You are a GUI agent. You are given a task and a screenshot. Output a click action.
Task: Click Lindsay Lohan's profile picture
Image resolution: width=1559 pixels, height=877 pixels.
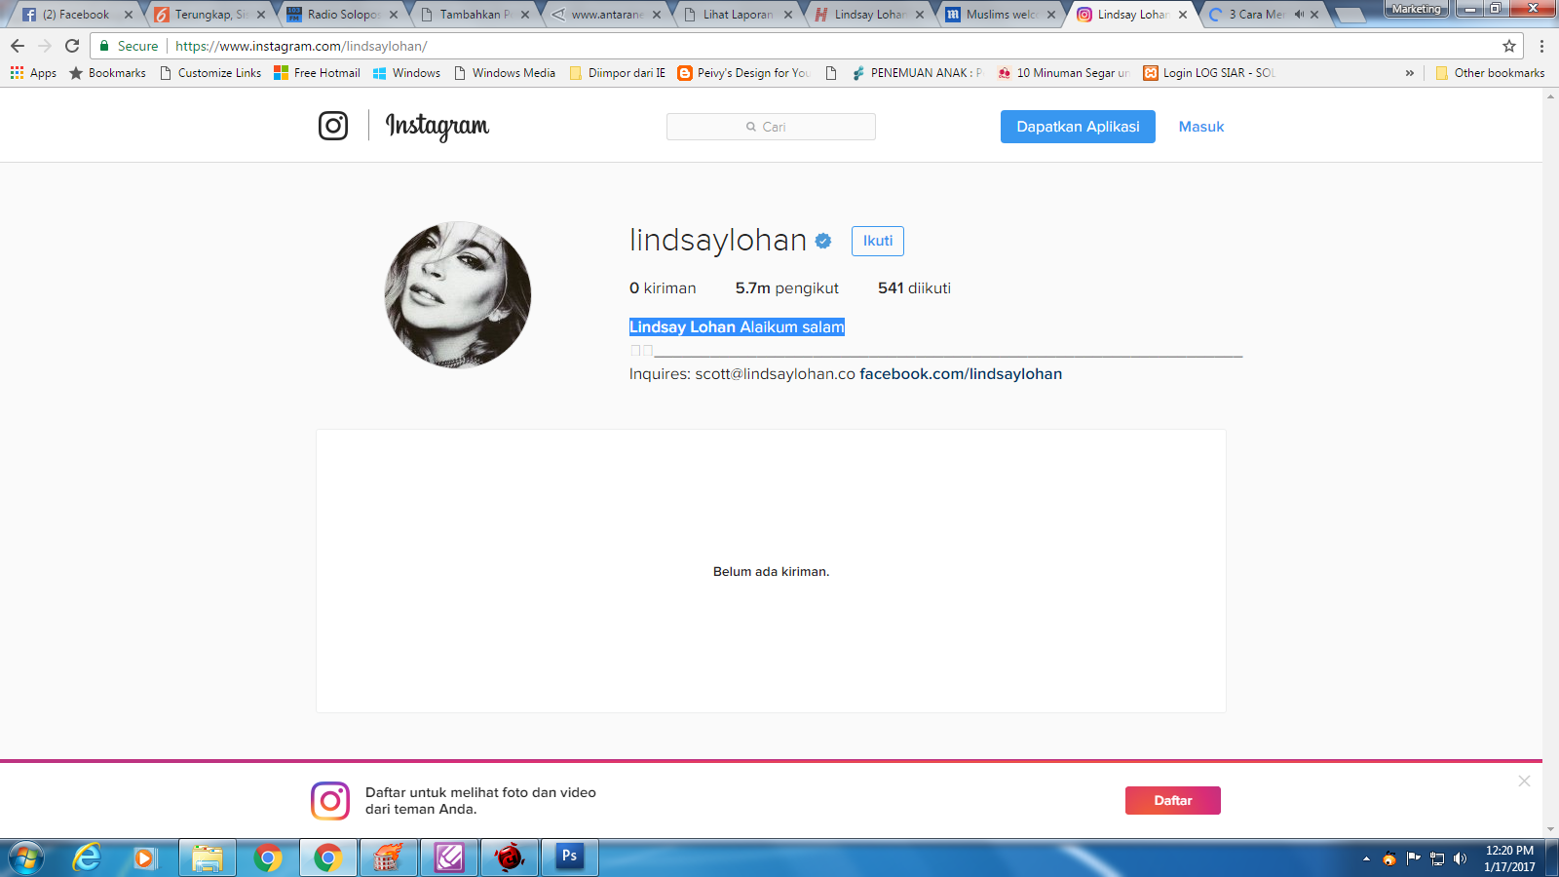[458, 295]
